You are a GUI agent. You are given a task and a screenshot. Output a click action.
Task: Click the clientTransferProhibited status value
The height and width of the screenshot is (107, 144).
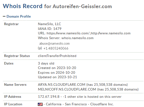(57, 56)
